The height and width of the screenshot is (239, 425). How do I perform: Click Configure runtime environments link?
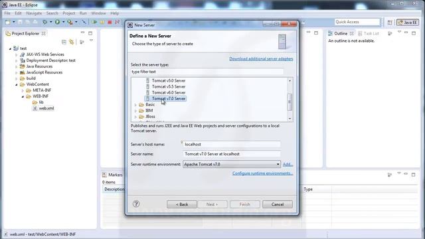[263, 173]
